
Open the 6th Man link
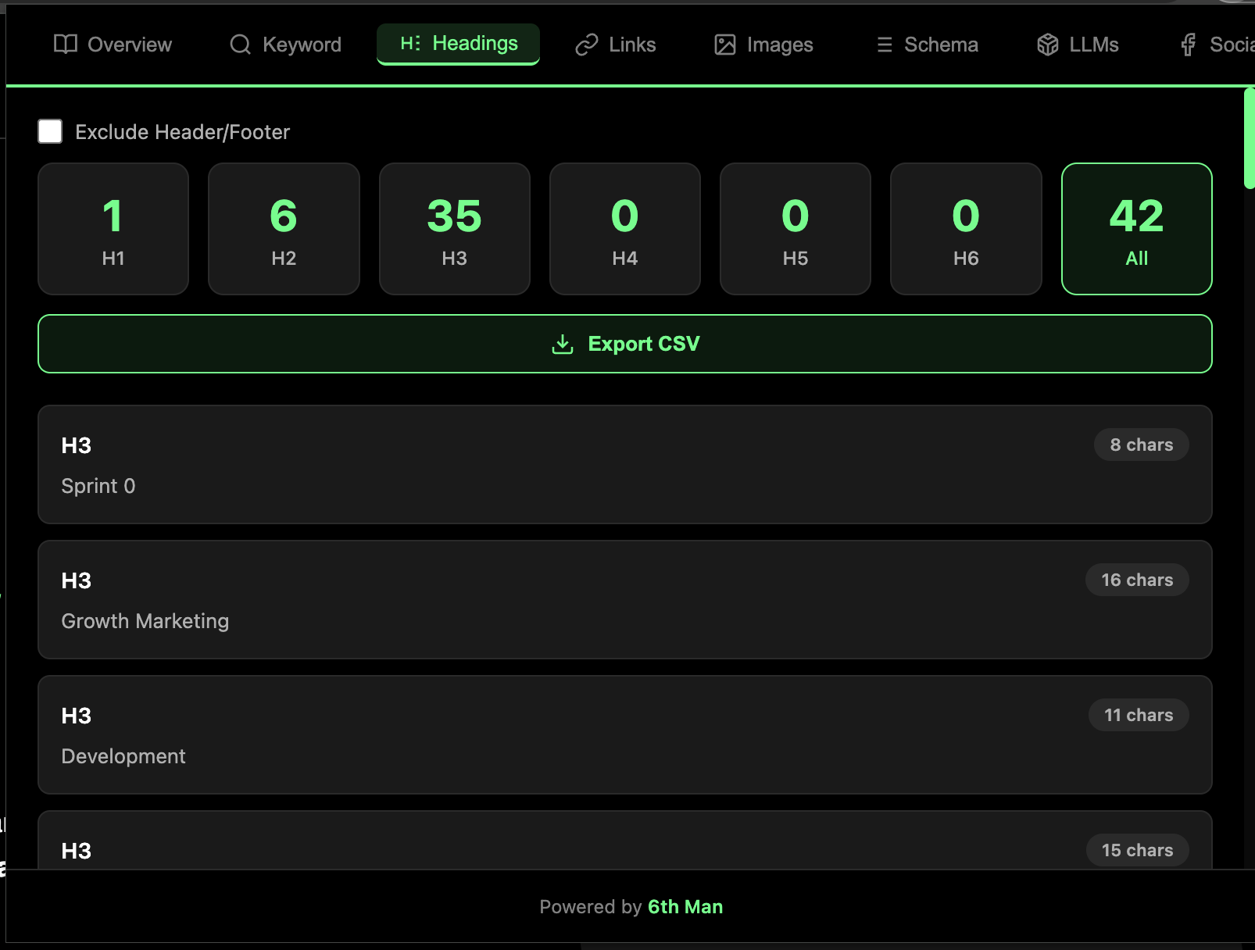[x=685, y=906]
